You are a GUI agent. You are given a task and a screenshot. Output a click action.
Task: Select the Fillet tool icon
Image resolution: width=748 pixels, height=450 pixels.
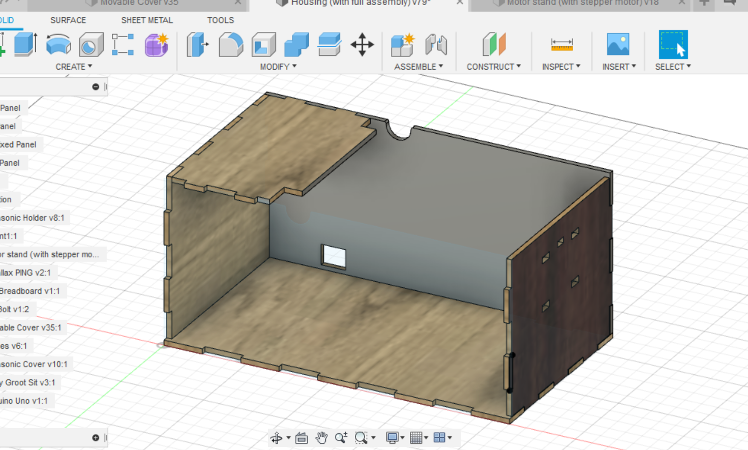coord(231,44)
